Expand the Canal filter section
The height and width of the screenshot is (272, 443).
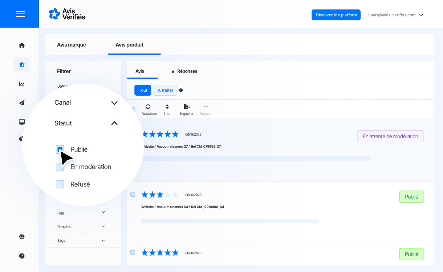click(x=114, y=103)
